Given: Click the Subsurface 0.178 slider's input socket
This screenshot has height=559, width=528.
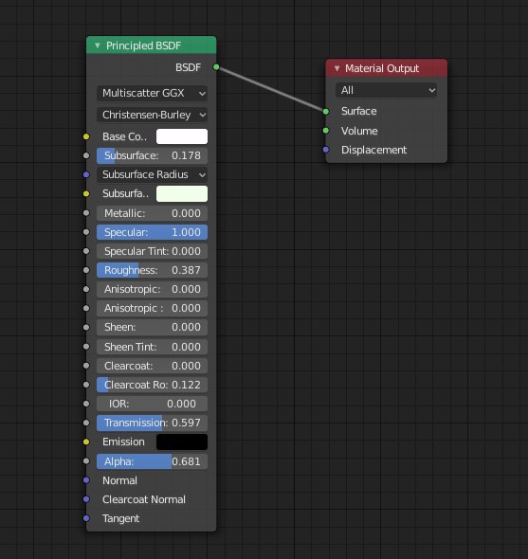Looking at the screenshot, I should tap(86, 155).
